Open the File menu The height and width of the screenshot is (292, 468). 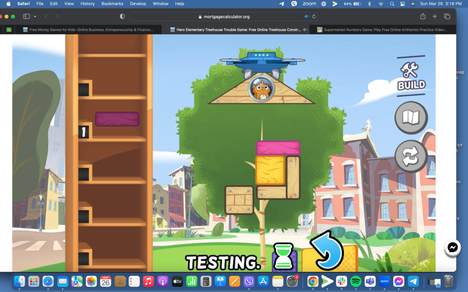pos(40,4)
